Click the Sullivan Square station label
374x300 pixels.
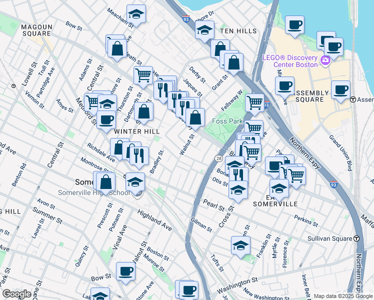(x=330, y=238)
